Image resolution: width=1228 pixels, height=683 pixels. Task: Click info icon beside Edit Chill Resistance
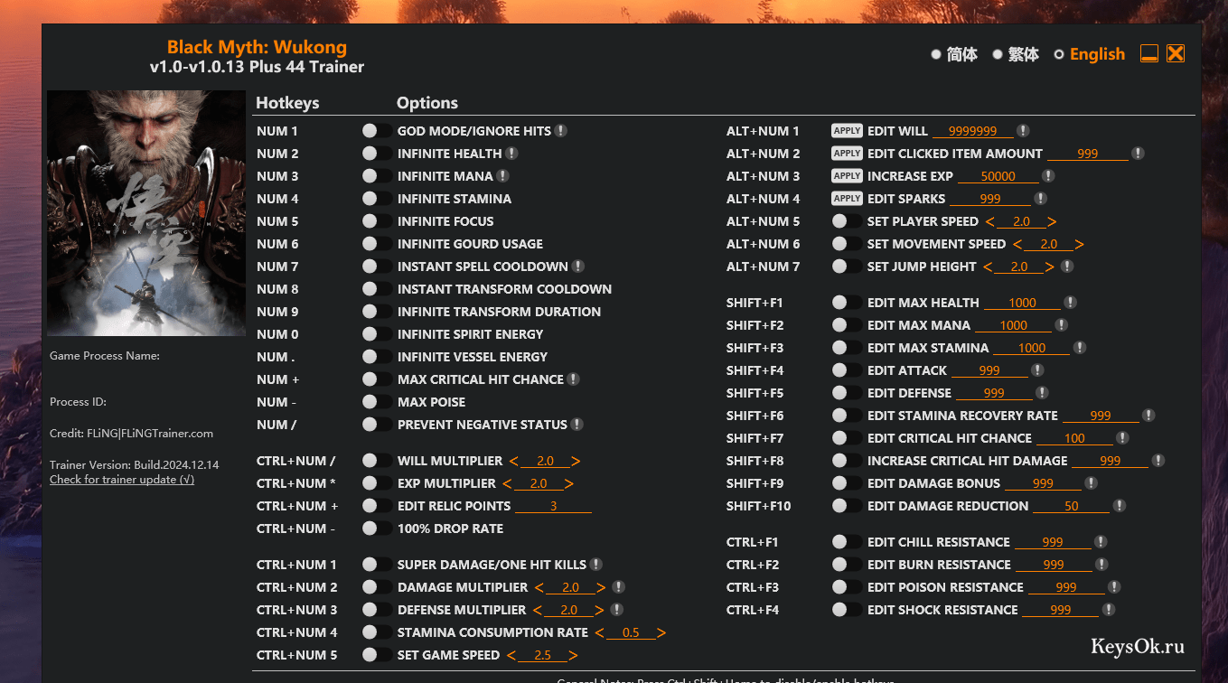1101,542
